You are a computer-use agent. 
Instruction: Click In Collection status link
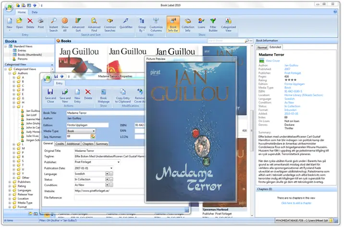coord(292,107)
